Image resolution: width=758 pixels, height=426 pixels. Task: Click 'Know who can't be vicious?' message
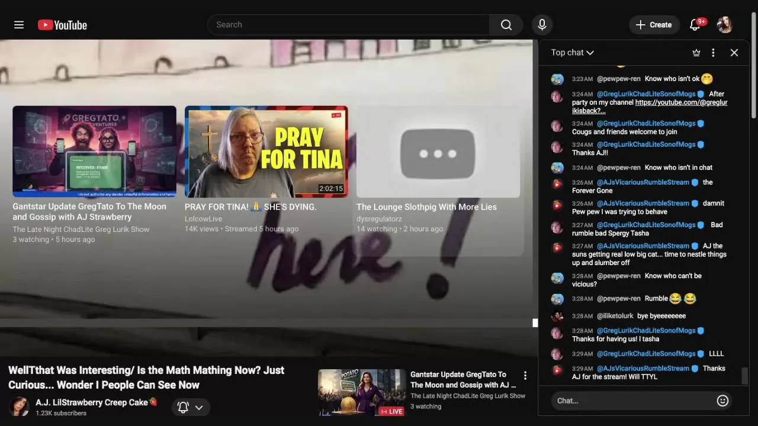click(x=637, y=280)
